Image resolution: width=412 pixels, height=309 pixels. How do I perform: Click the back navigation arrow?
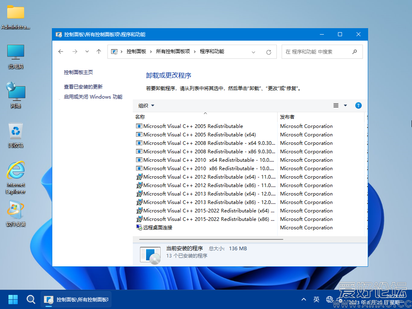pyautogui.click(x=61, y=51)
